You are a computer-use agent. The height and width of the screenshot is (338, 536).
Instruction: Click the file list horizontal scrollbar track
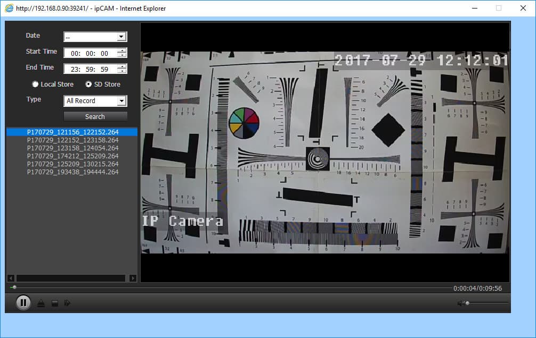pos(71,278)
